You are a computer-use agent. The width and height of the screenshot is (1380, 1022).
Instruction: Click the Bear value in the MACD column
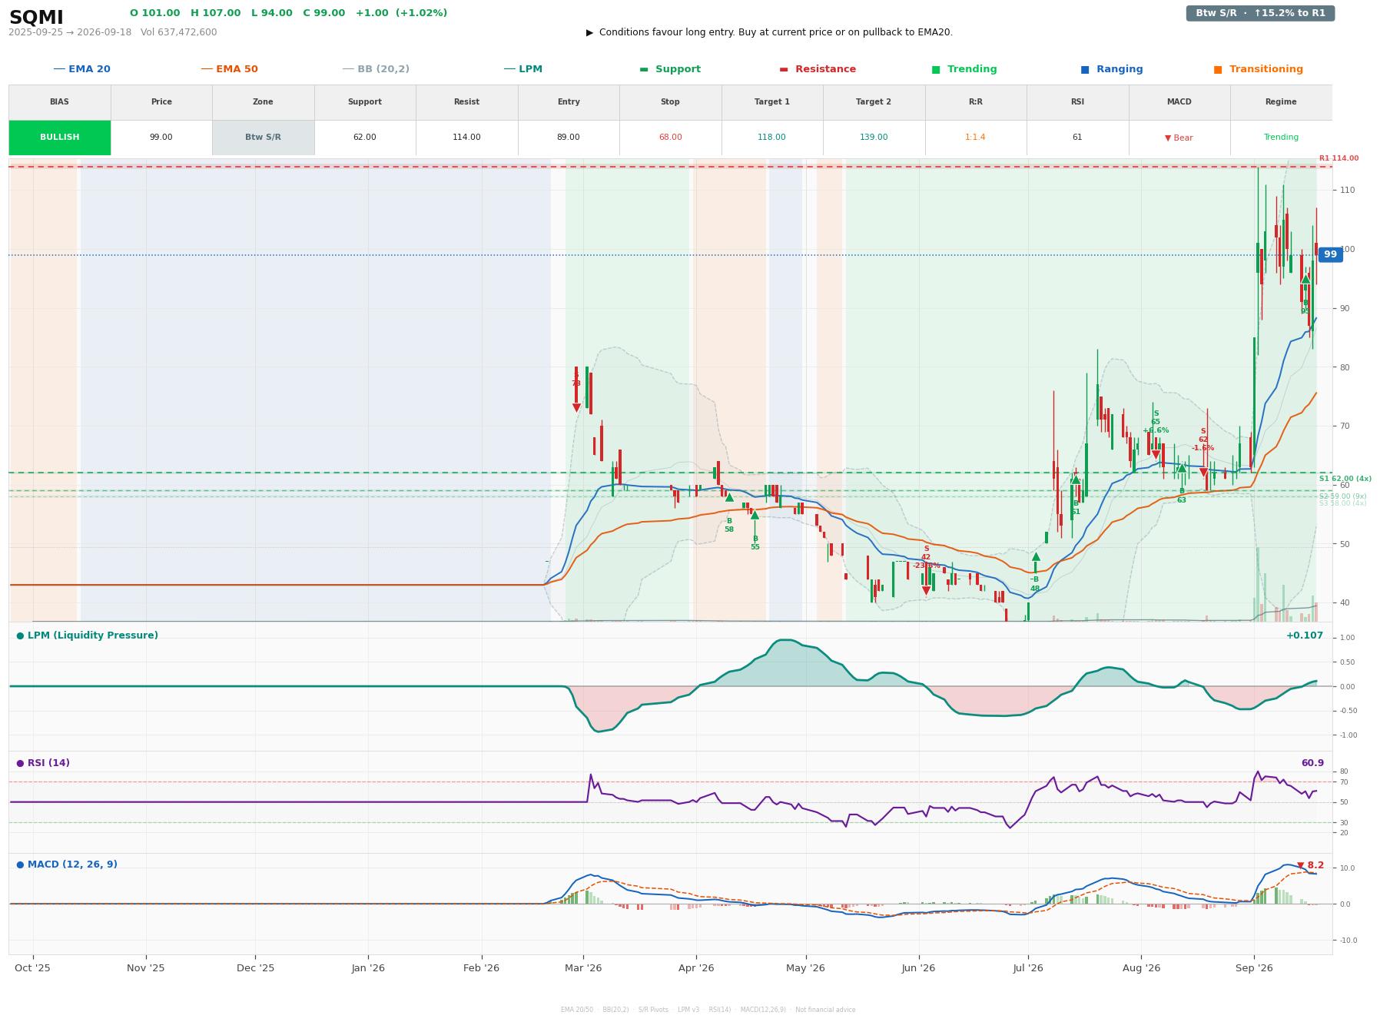(1179, 138)
